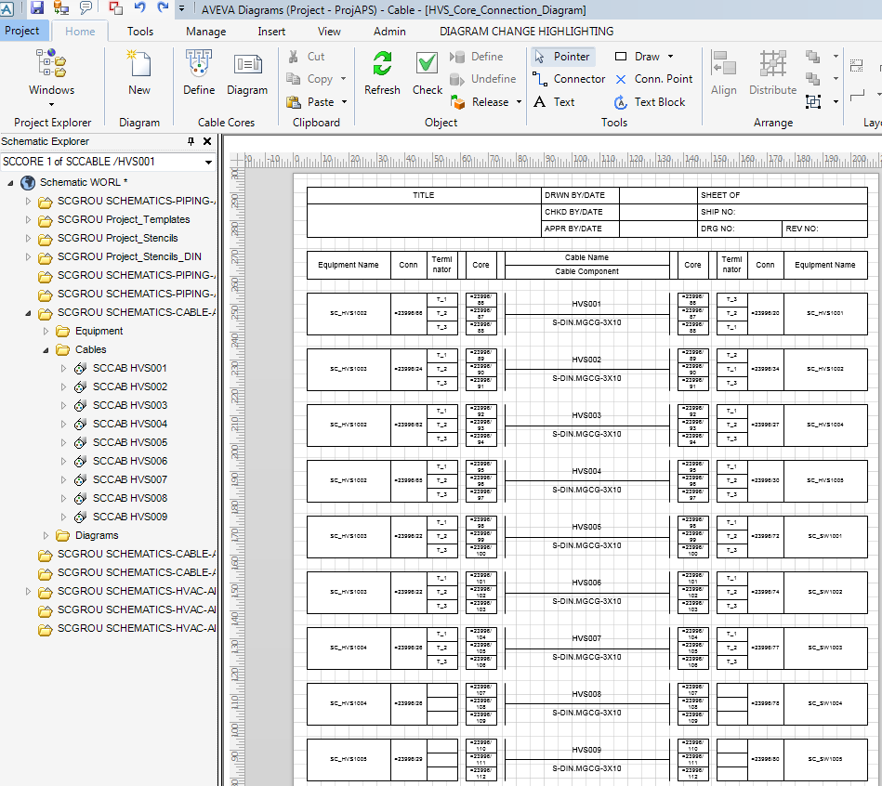Viewport: 882px width, 786px height.
Task: Expand the Release dropdown arrow
Action: 519,102
